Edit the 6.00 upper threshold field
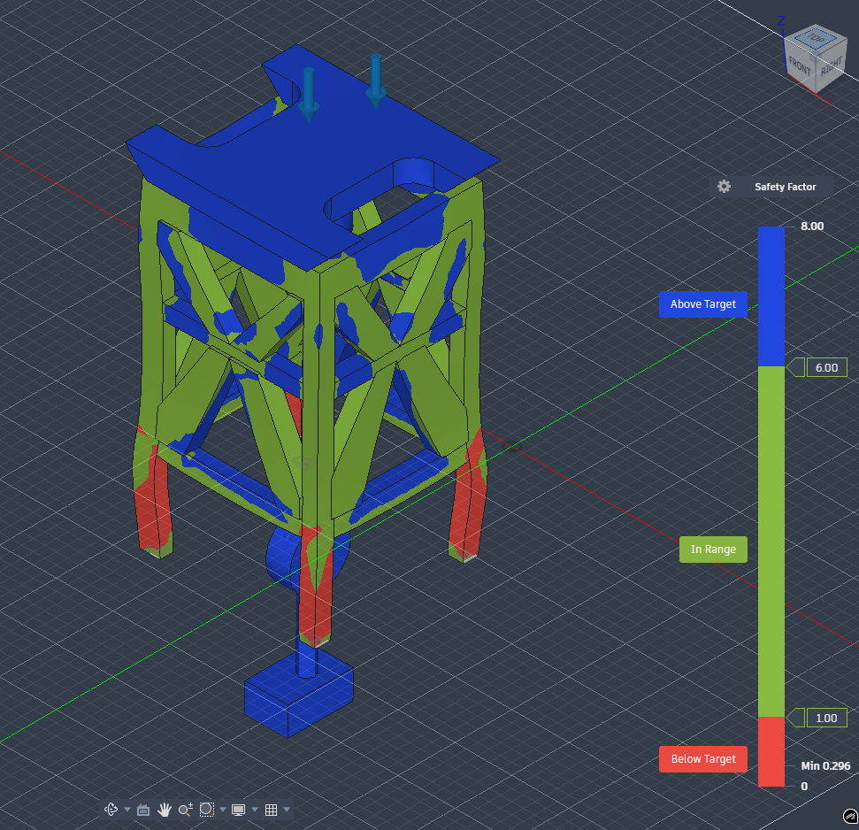The image size is (859, 830). tap(826, 367)
